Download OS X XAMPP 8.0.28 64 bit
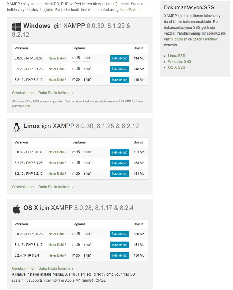The height and width of the screenshot is (290, 233). pyautogui.click(x=120, y=234)
